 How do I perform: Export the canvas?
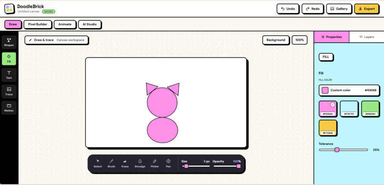[x=367, y=9]
